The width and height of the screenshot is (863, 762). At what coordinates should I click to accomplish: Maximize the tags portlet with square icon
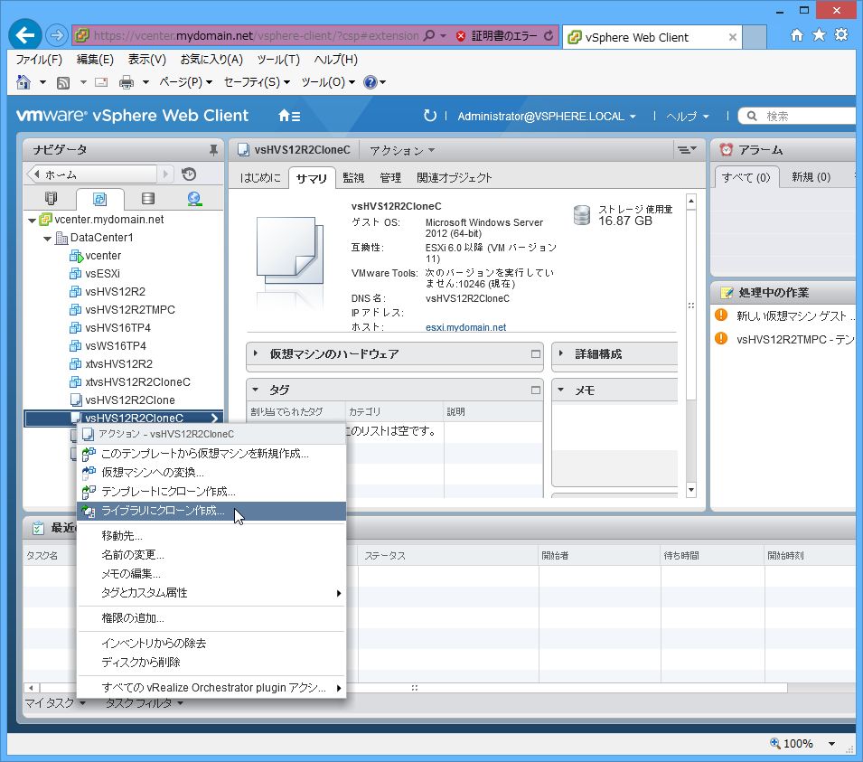536,390
